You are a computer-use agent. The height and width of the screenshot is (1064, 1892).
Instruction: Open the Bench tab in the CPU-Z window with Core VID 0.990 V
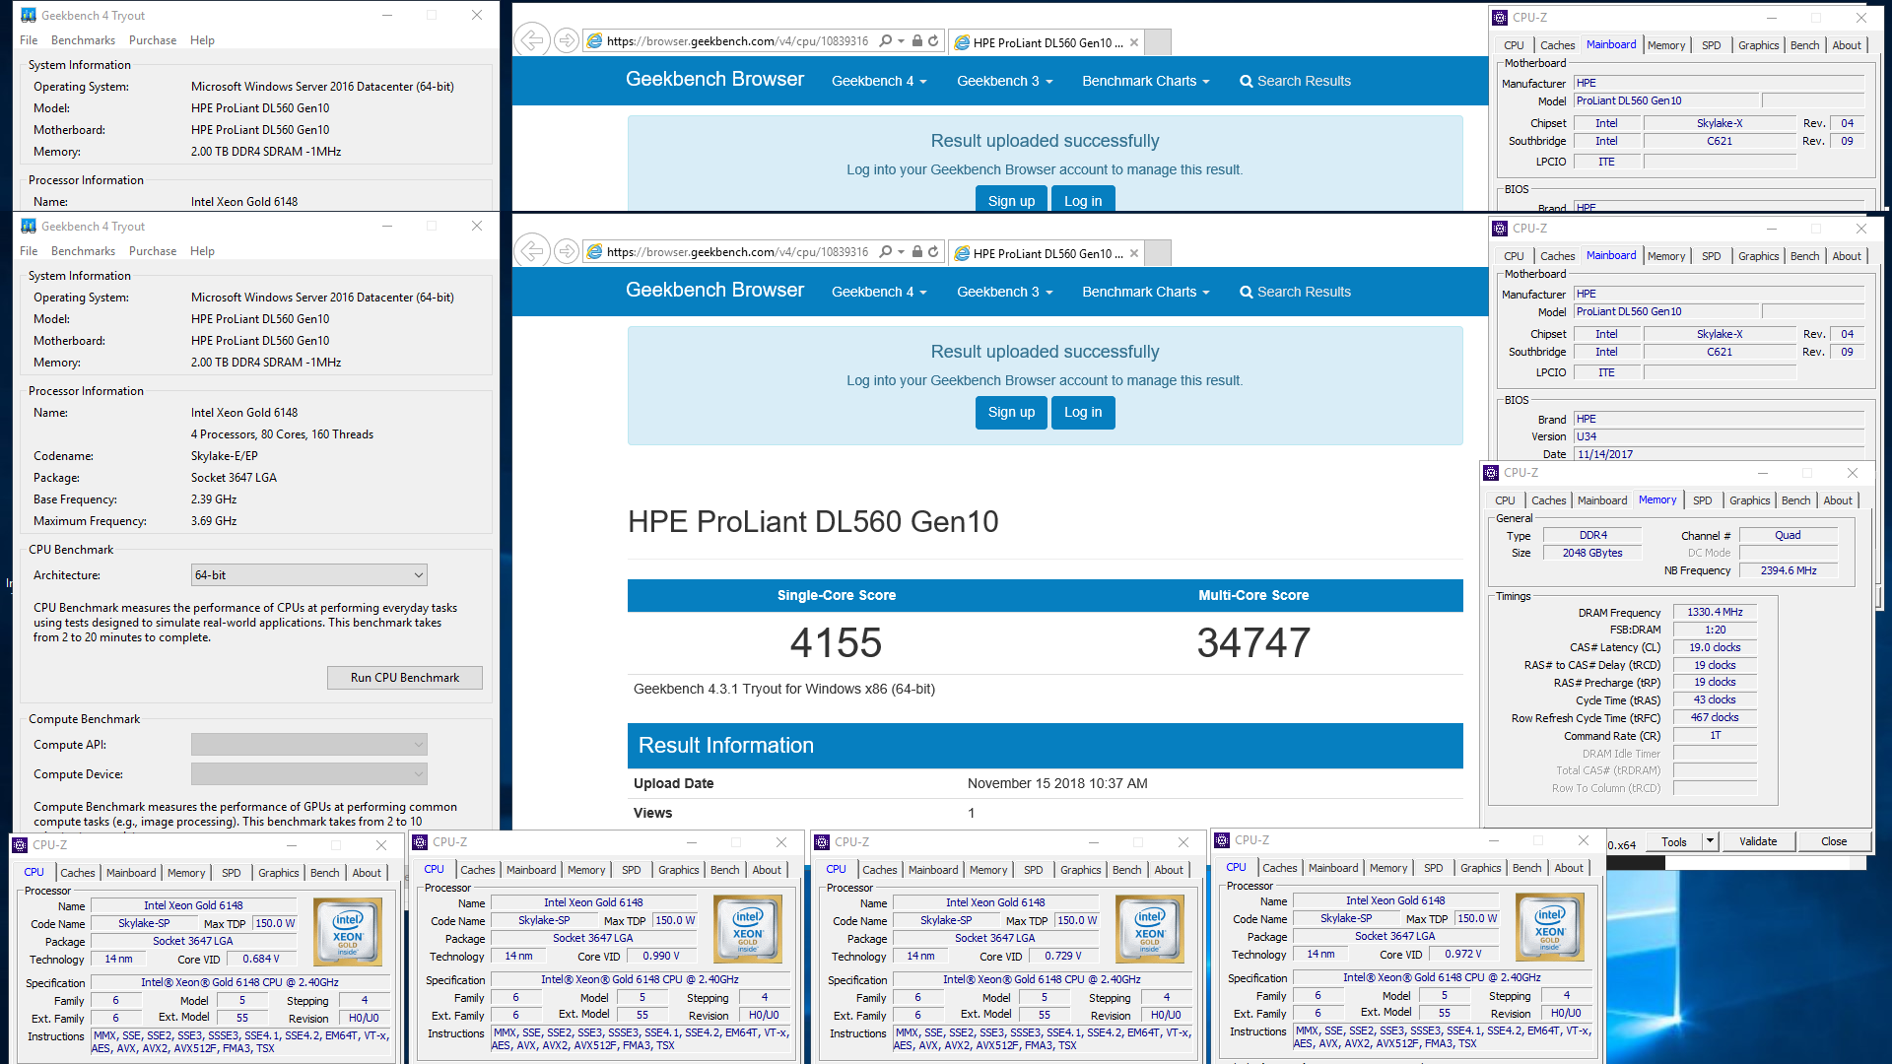point(724,870)
